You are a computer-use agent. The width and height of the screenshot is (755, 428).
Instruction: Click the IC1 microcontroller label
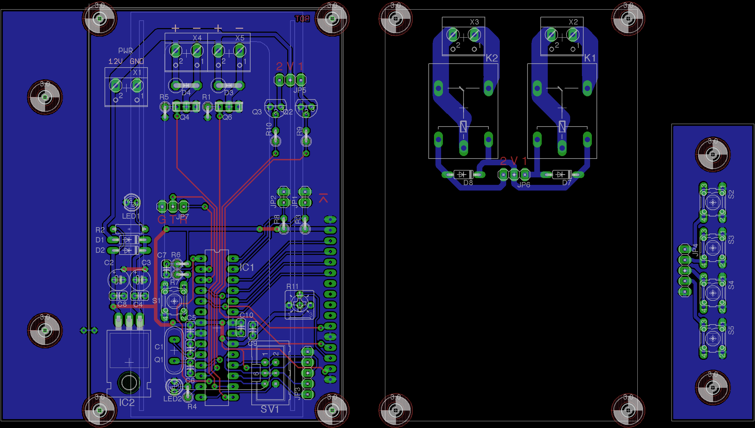tap(247, 267)
